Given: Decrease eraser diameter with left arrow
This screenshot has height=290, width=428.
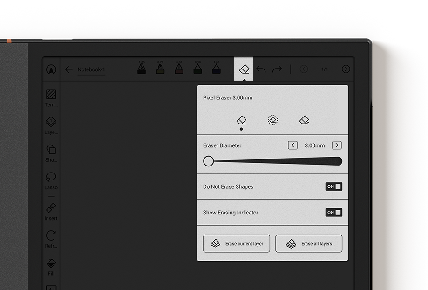Looking at the screenshot, I should (x=292, y=145).
